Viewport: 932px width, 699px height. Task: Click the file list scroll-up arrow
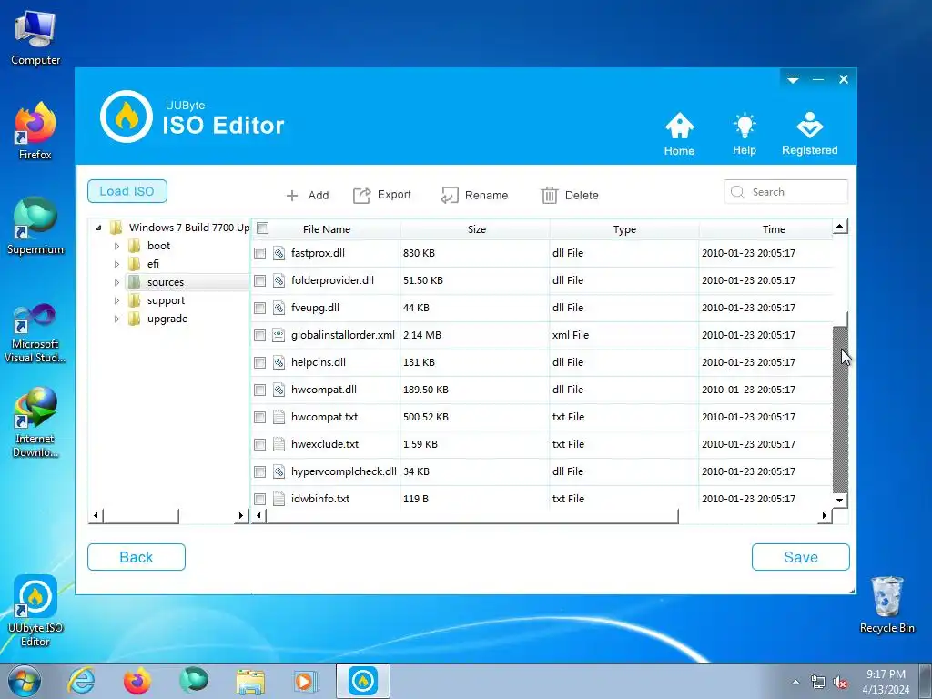(x=840, y=226)
